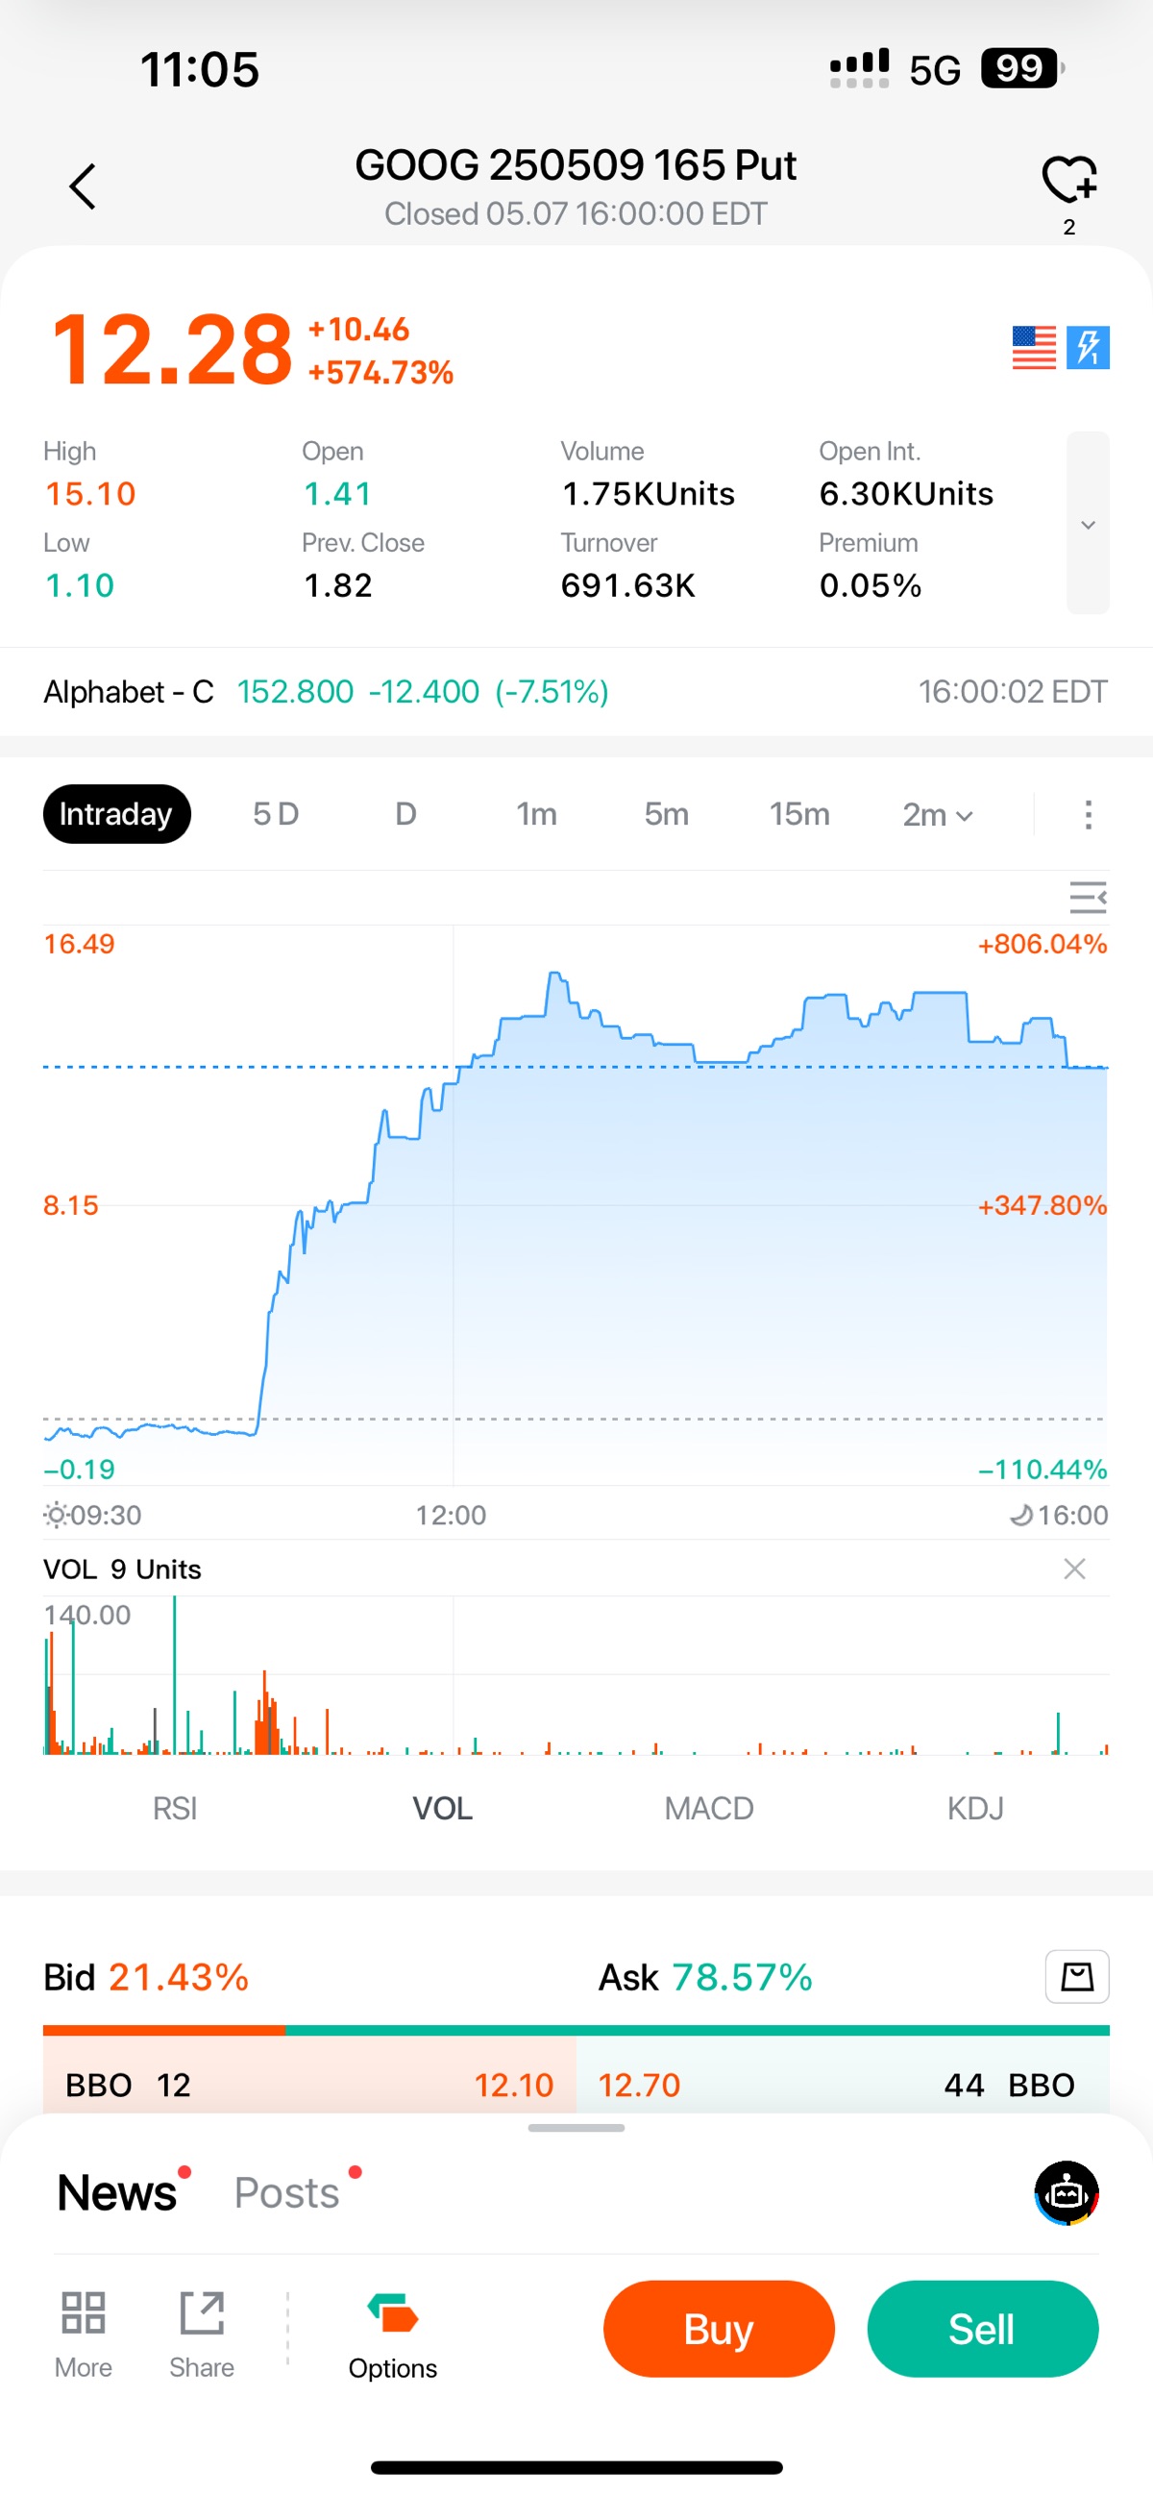Close the VOL indicator panel
This screenshot has width=1153, height=2496.
(1073, 1569)
